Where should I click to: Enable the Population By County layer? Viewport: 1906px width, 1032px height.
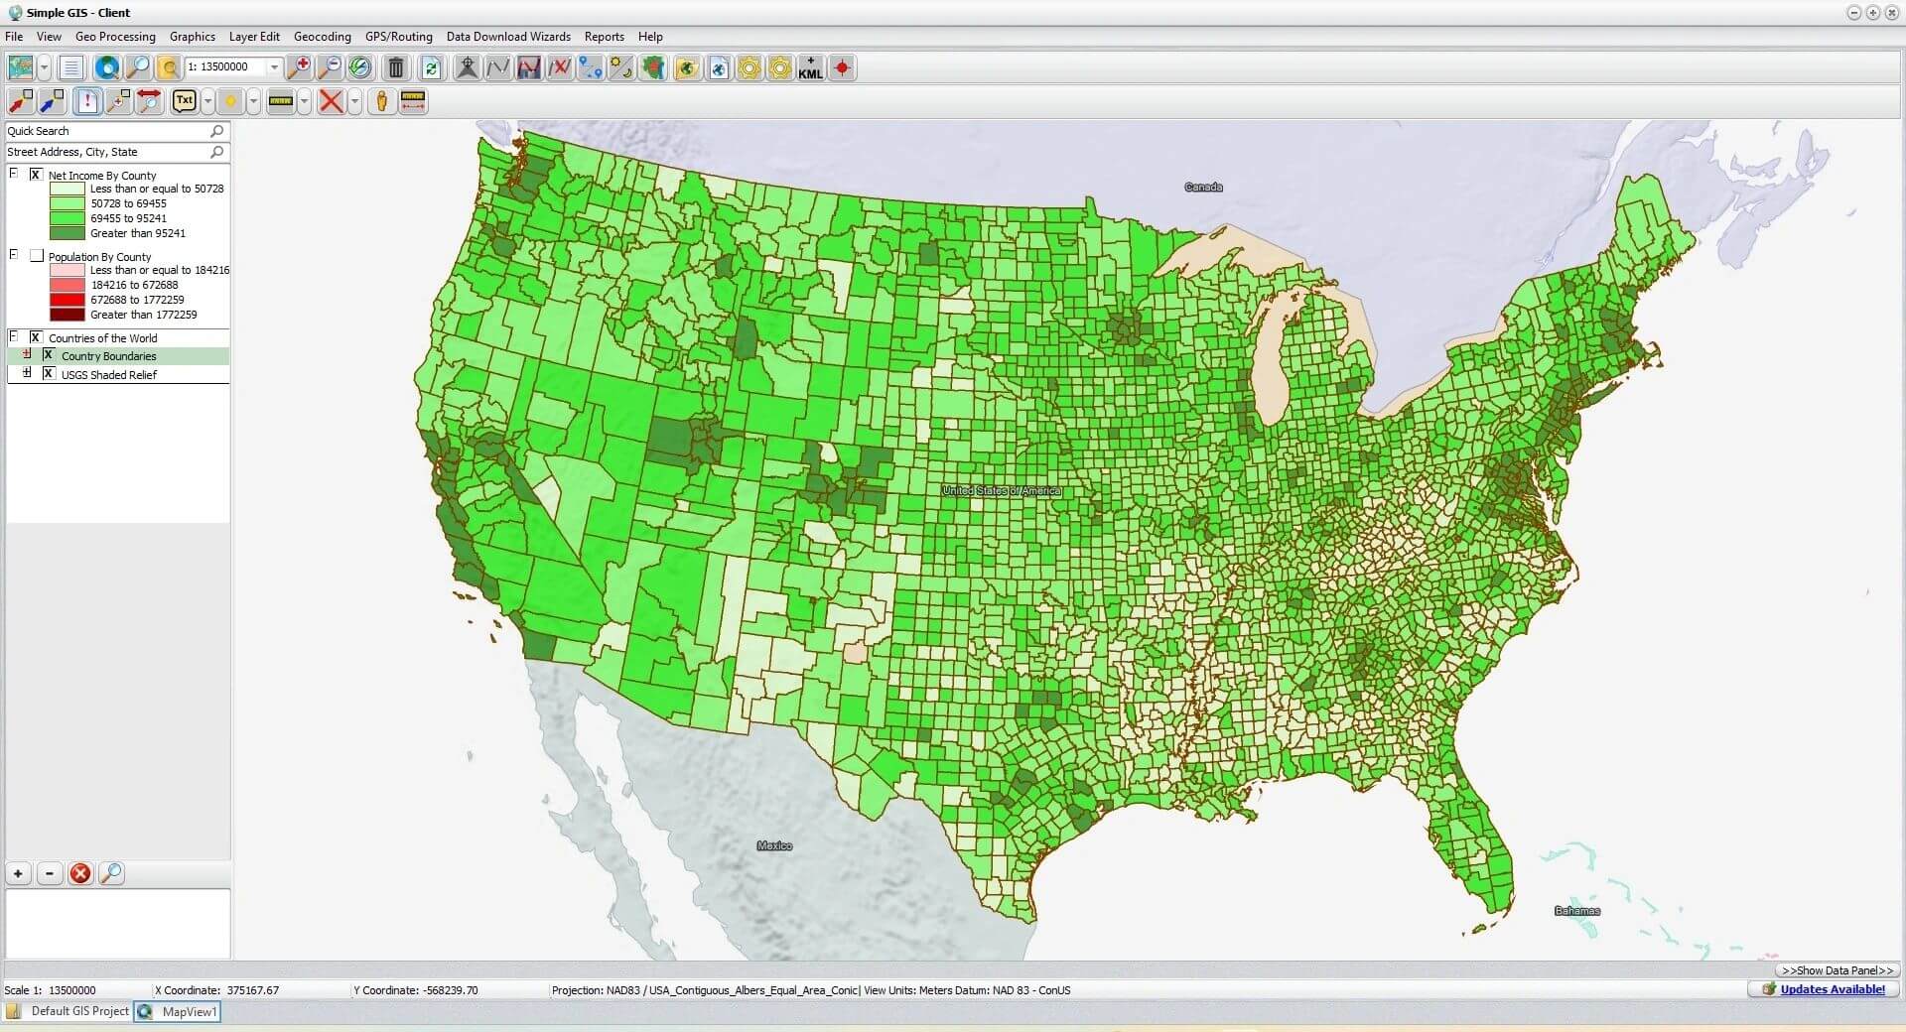(37, 256)
